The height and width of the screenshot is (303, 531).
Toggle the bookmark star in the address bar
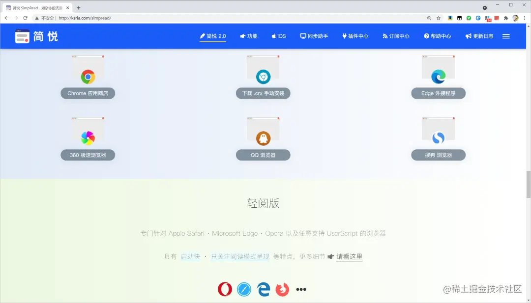click(x=438, y=18)
